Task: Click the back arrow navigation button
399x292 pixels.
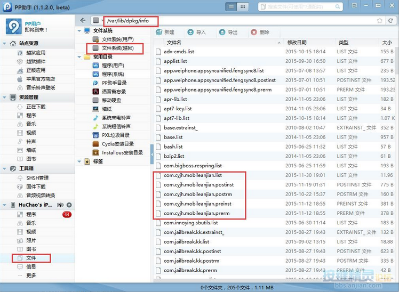Action: point(83,20)
